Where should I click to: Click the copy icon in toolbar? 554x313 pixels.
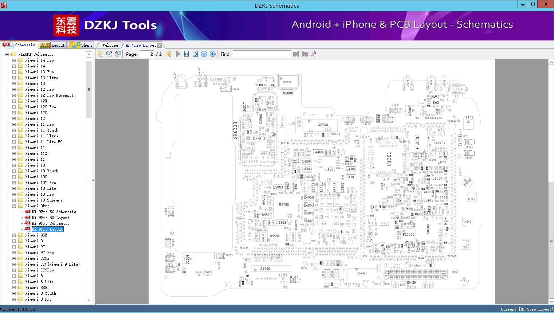click(101, 54)
